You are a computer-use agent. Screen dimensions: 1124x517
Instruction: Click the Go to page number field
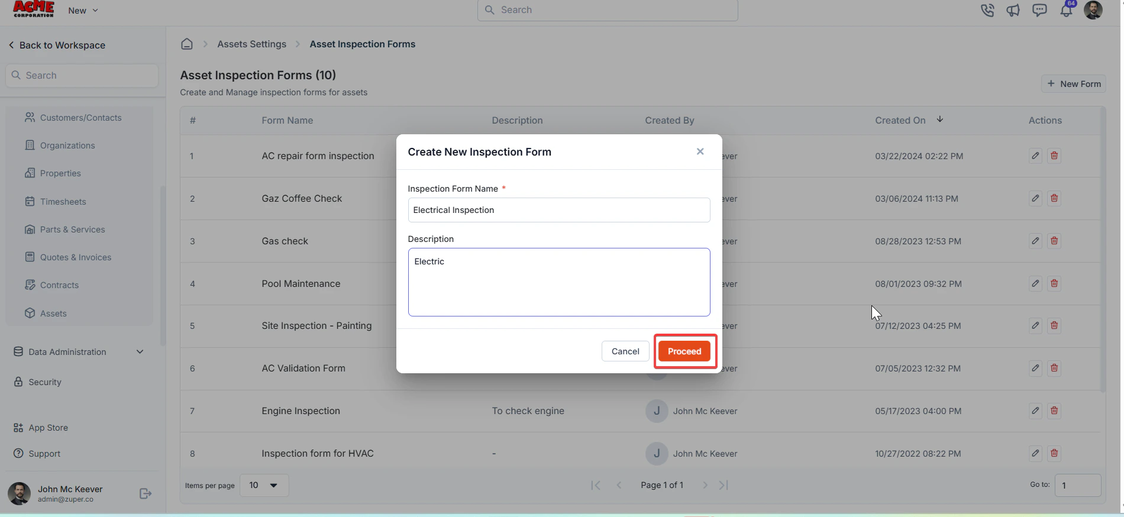(x=1078, y=485)
